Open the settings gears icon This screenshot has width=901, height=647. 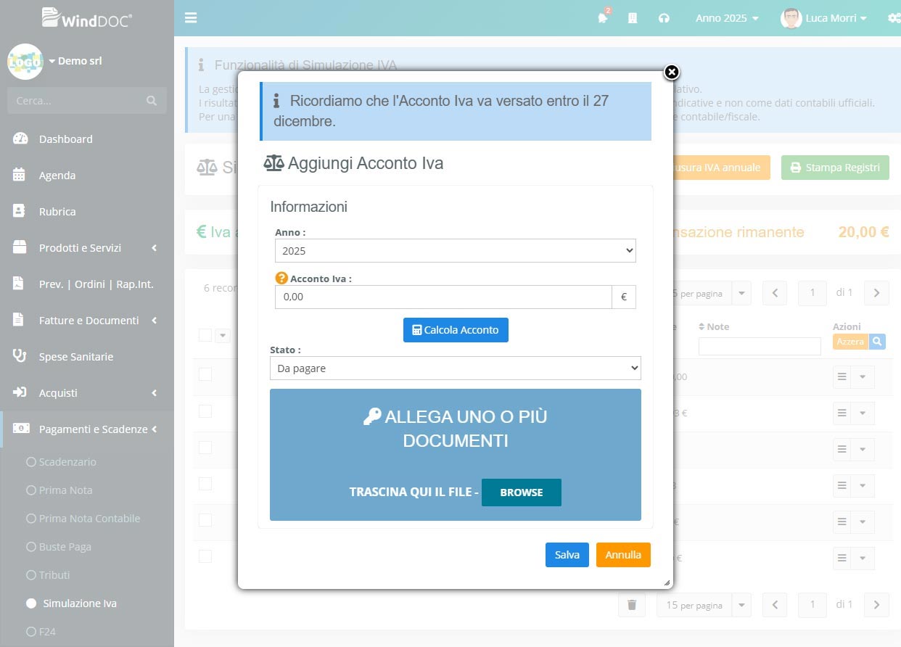893,18
